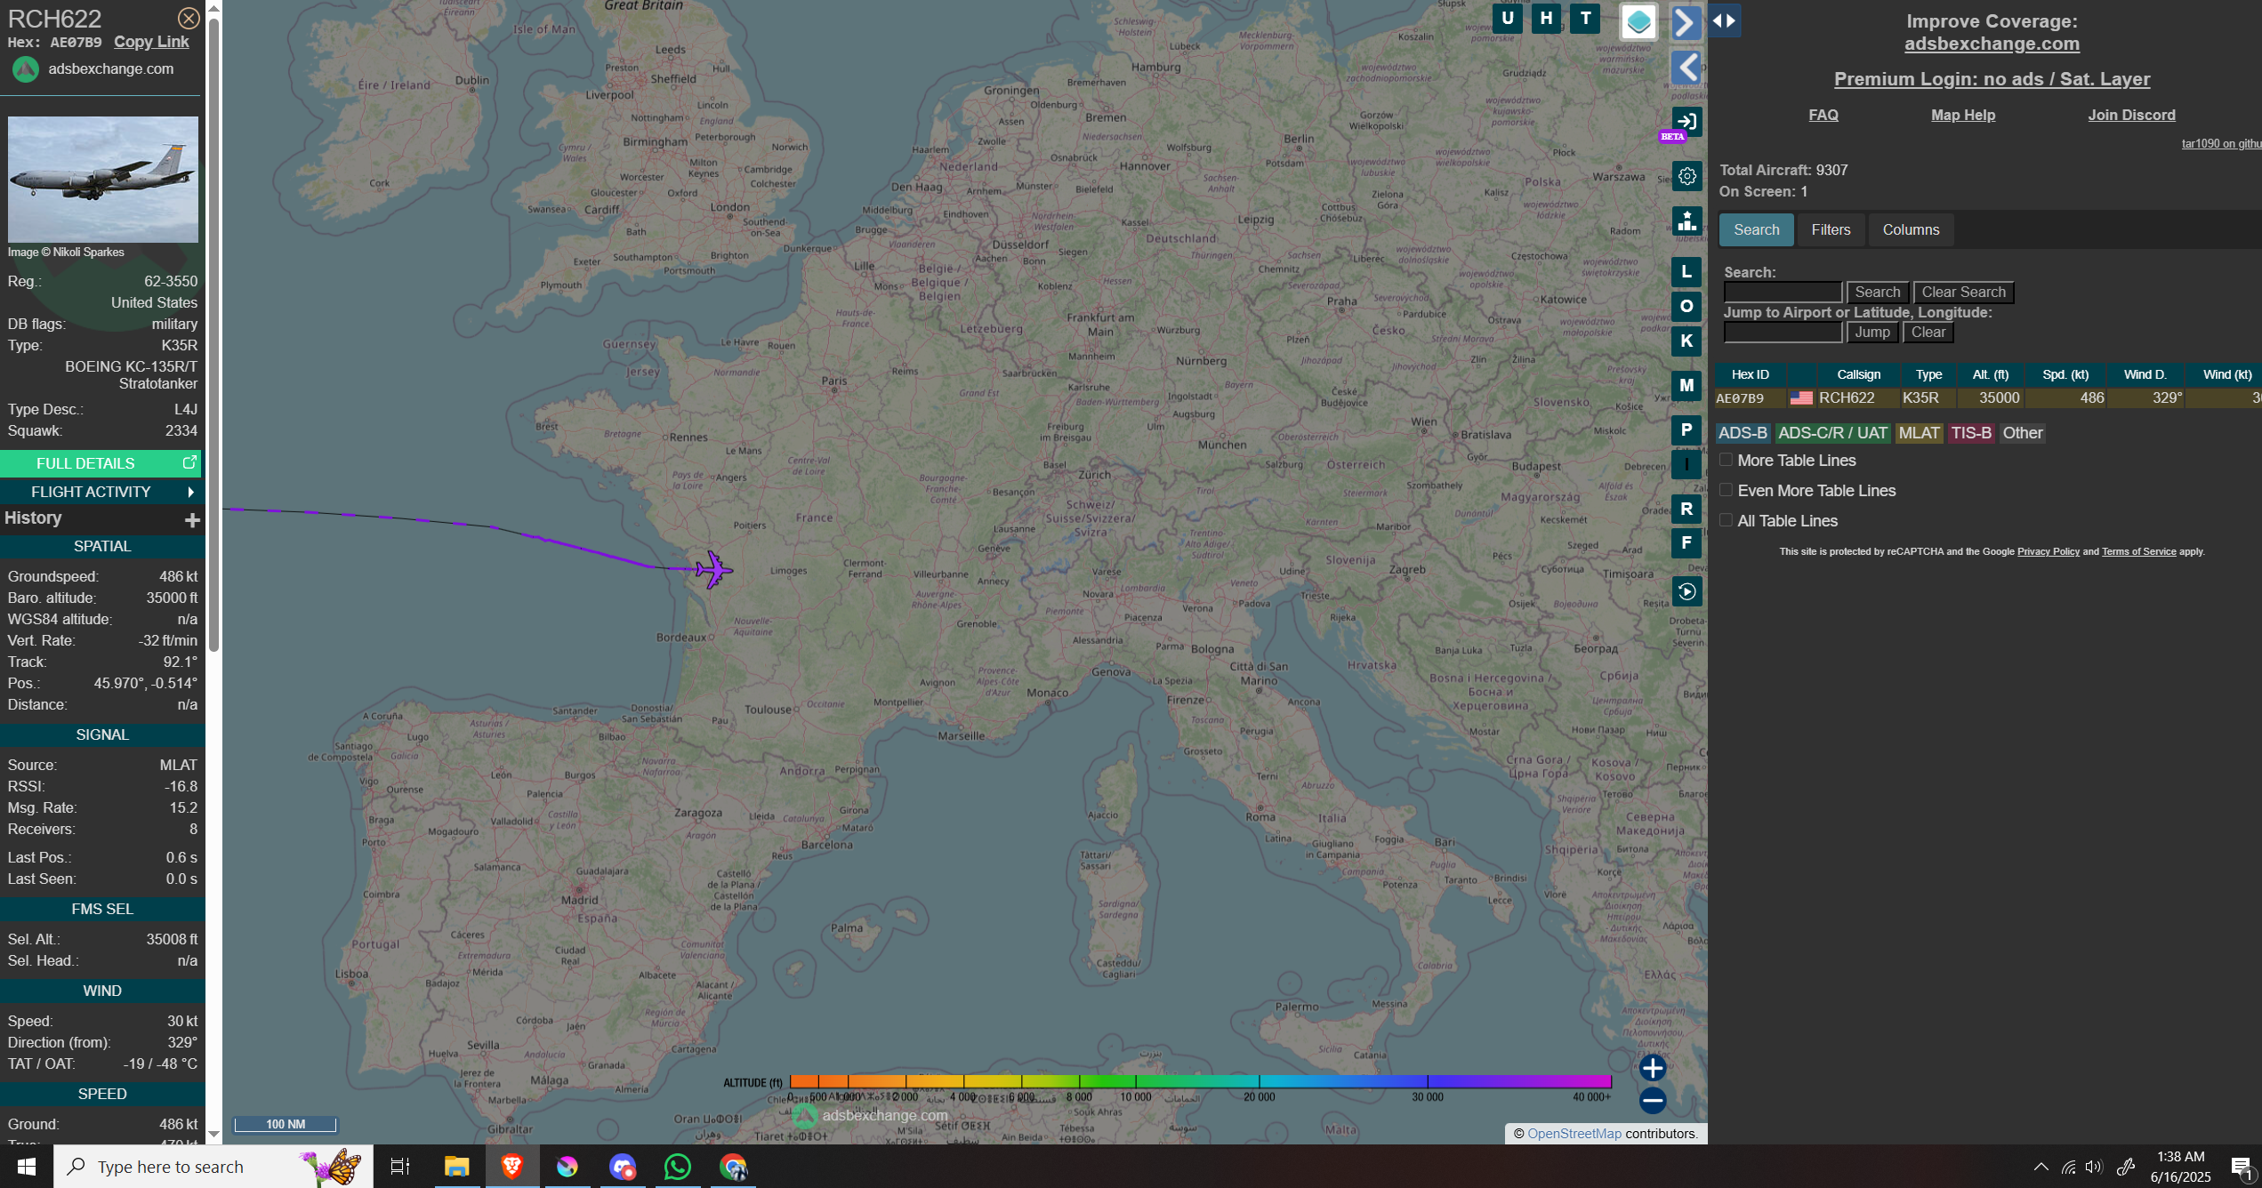This screenshot has height=1188, width=2262.
Task: Open the Join Discord link
Action: coord(2131,115)
